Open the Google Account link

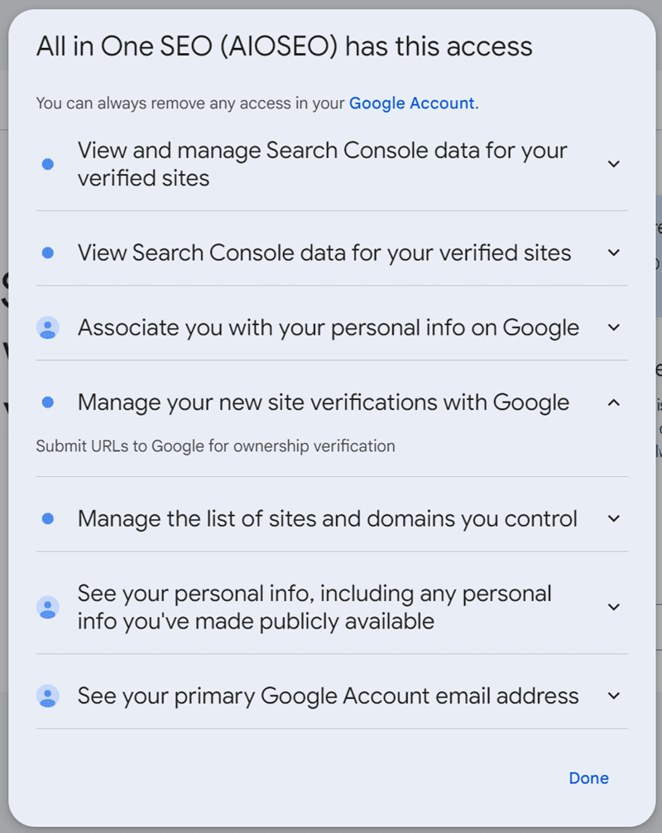411,103
